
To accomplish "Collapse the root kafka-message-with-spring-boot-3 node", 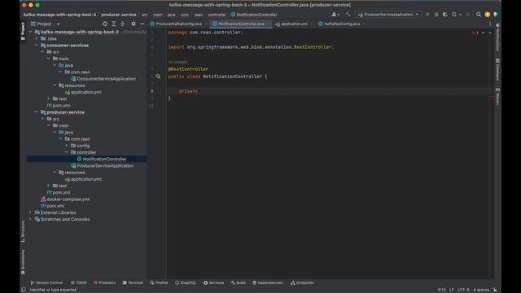I will click(31, 32).
